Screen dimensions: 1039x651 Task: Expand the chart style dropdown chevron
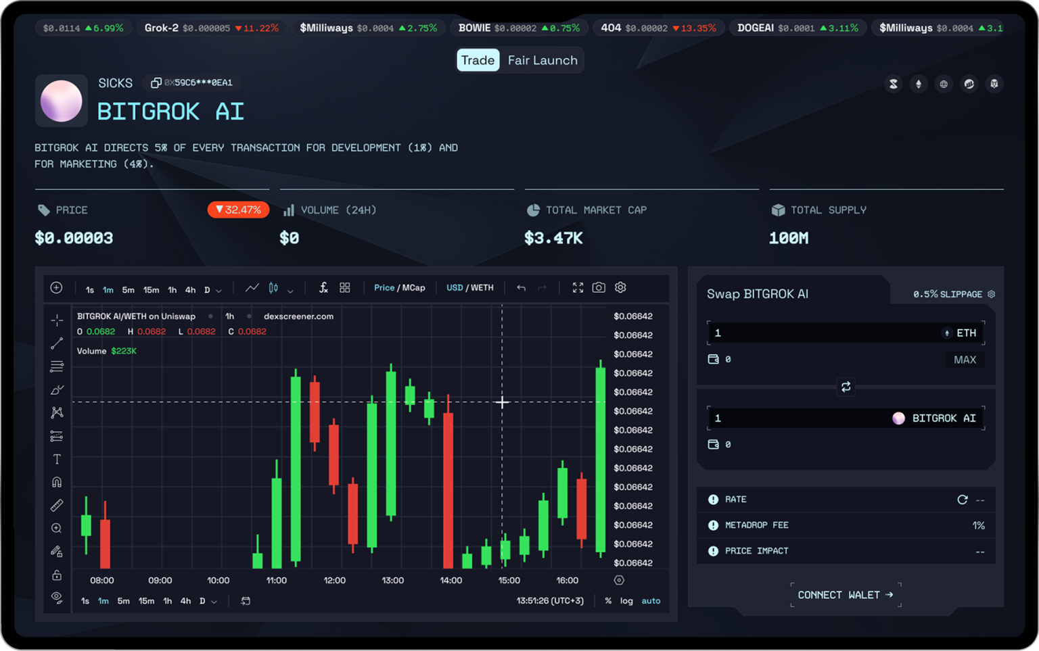(290, 291)
